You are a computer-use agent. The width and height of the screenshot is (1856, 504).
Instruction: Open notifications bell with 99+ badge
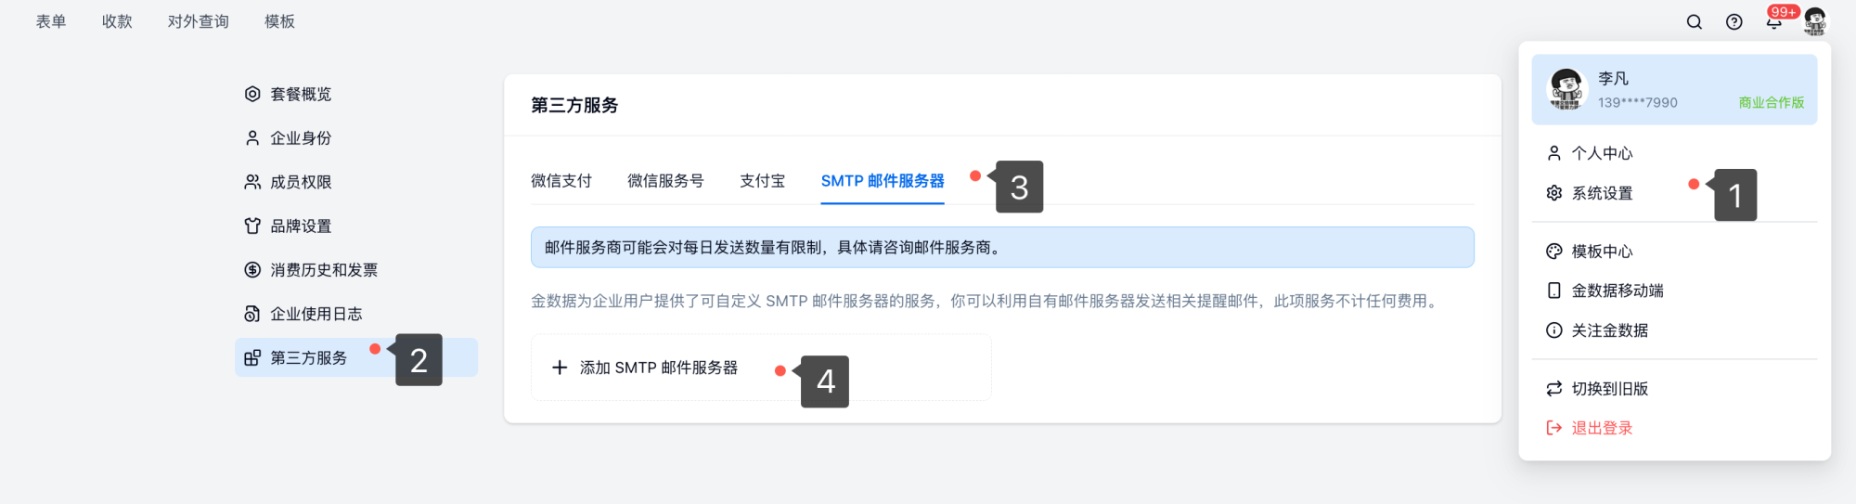click(x=1773, y=22)
